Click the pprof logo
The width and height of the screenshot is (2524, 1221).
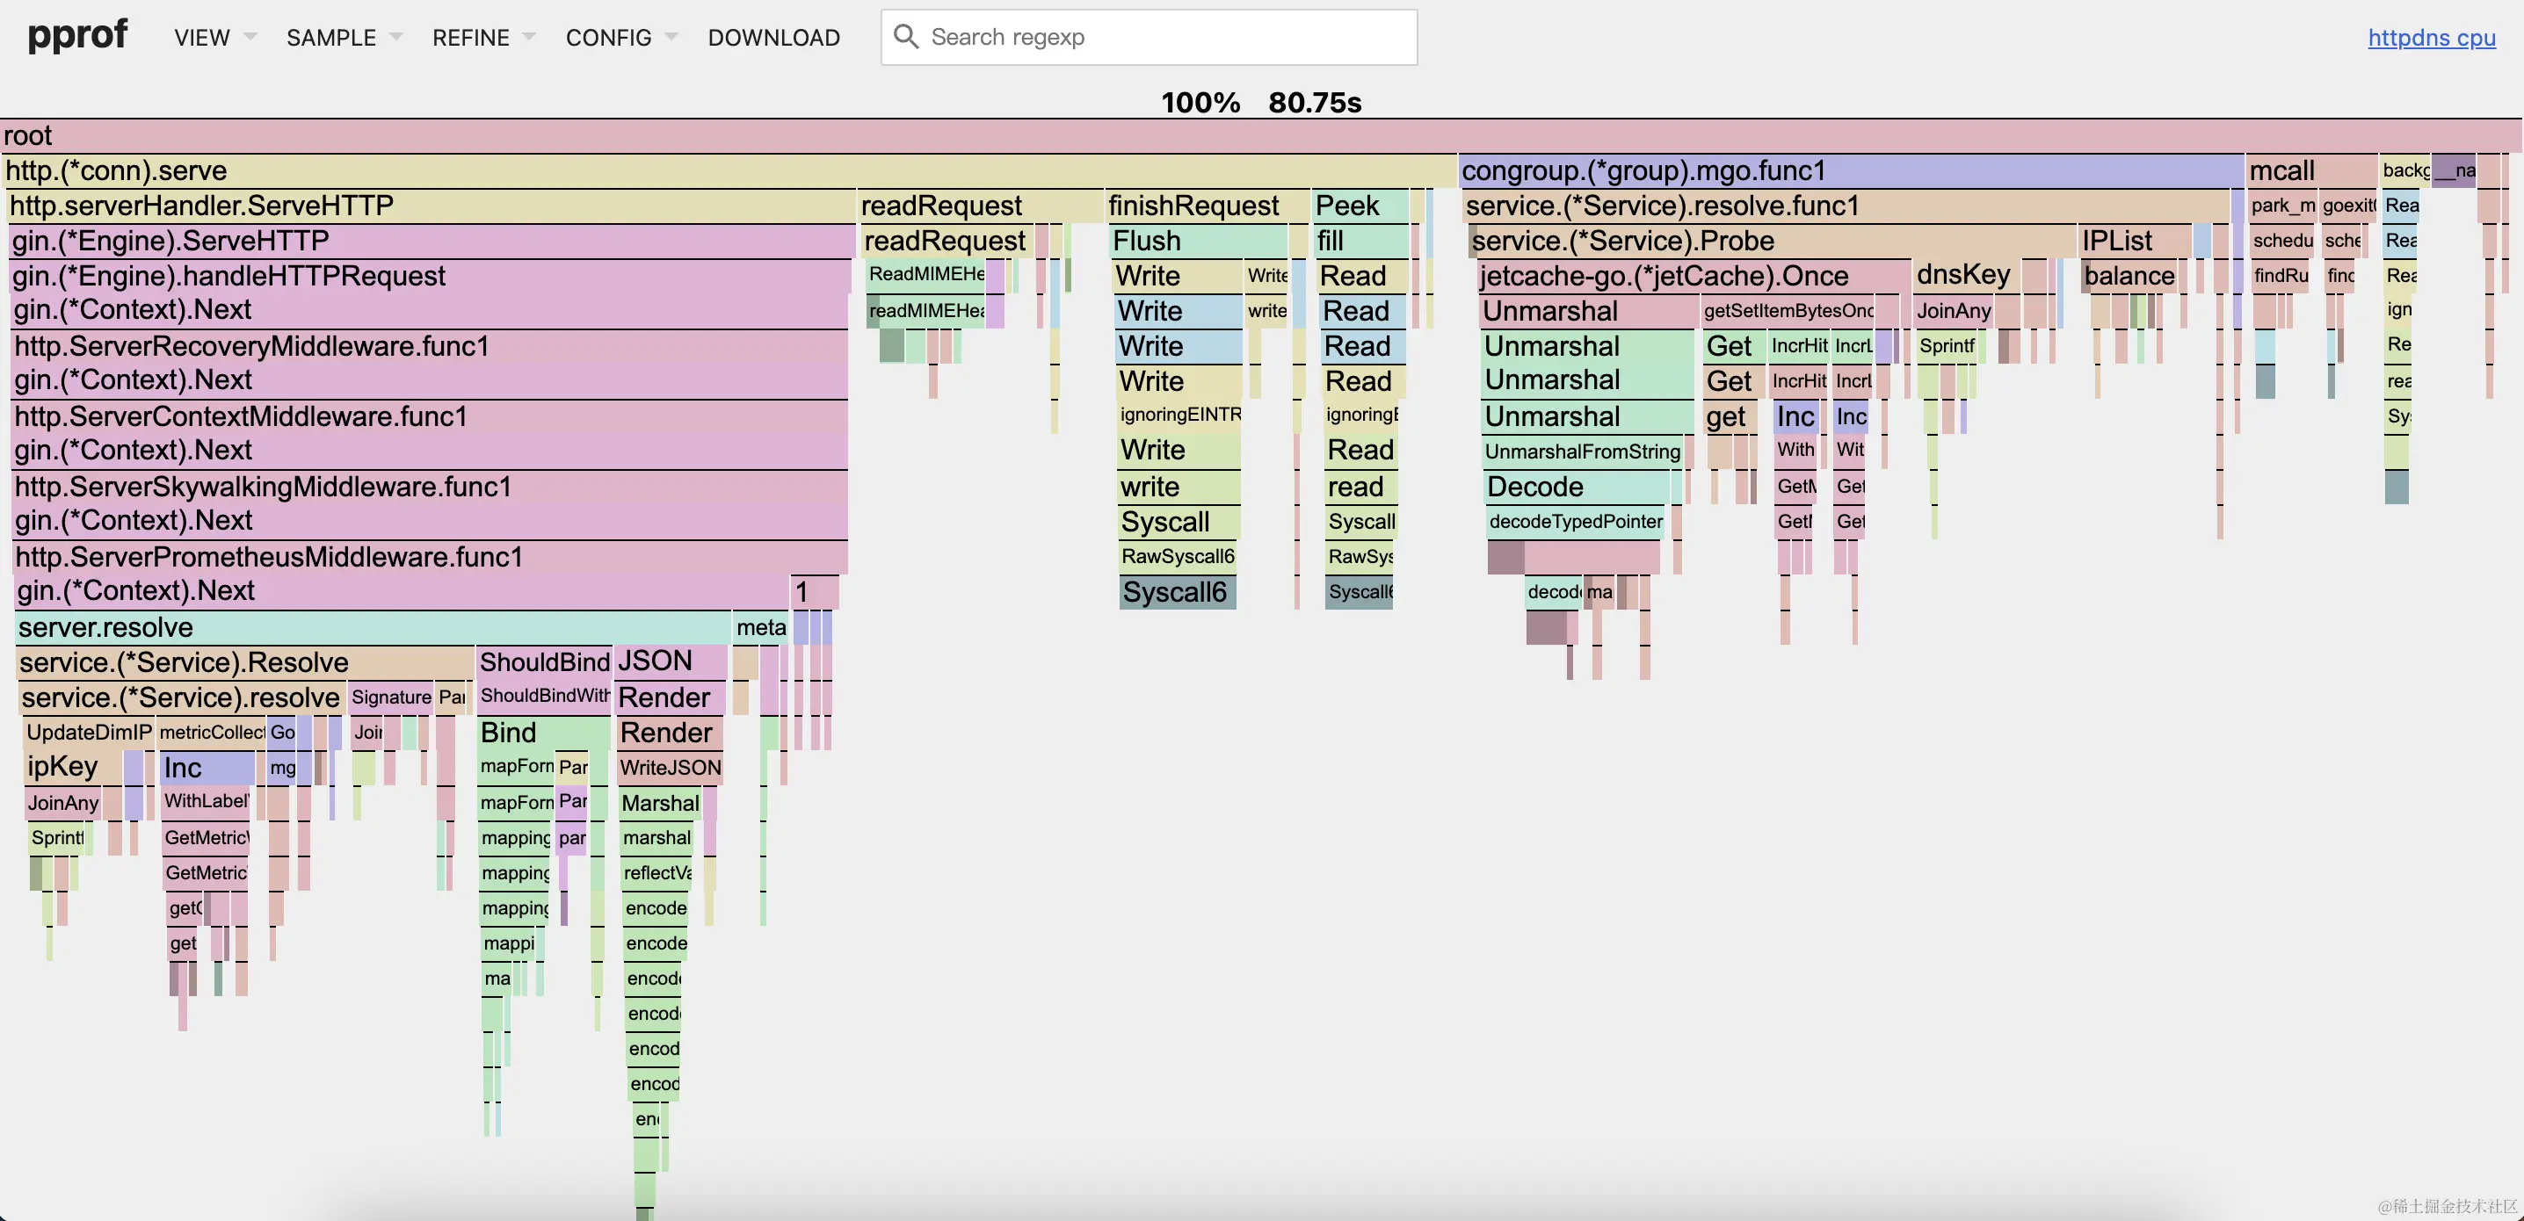[77, 35]
